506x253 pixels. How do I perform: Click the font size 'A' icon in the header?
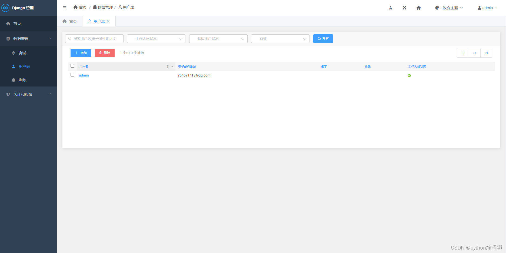tap(390, 8)
